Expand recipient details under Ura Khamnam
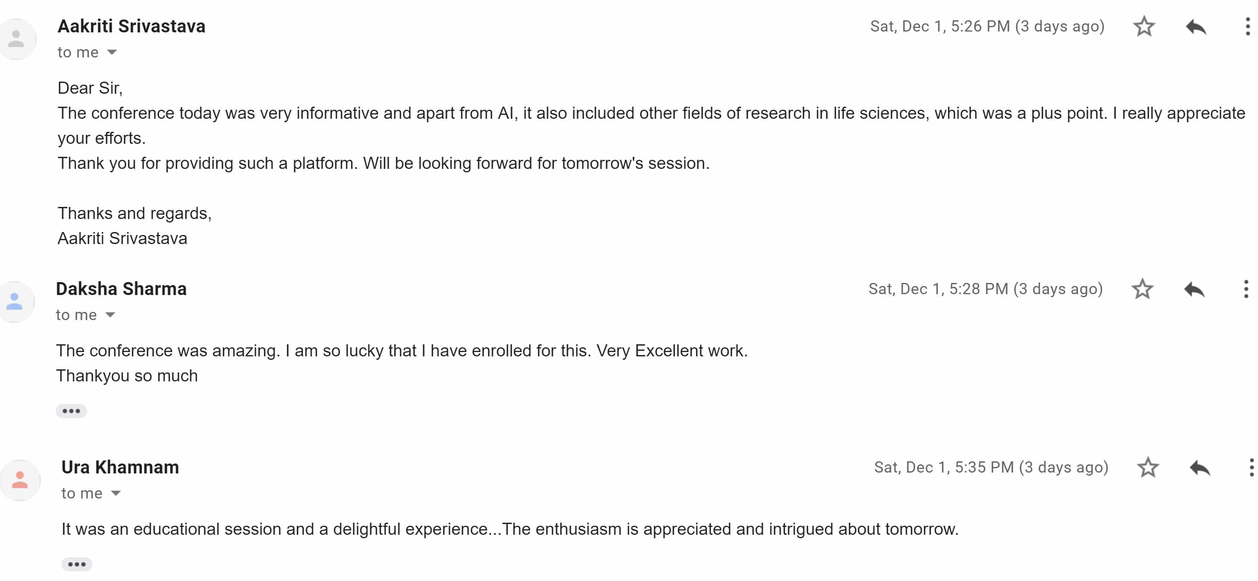Viewport: 1258px width, 581px height. (x=116, y=493)
